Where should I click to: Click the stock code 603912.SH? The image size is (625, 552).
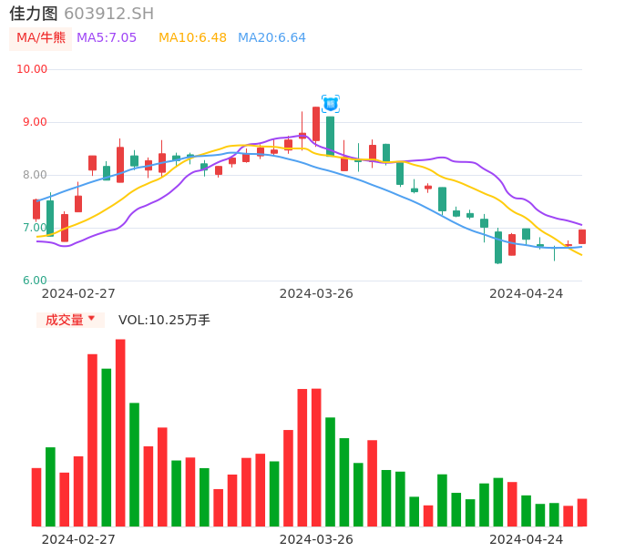(x=108, y=14)
